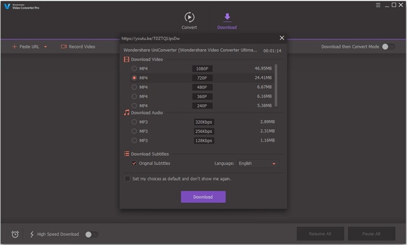Click the 1080P resolution badge
Image resolution: width=407 pixels, height=245 pixels.
click(x=202, y=69)
